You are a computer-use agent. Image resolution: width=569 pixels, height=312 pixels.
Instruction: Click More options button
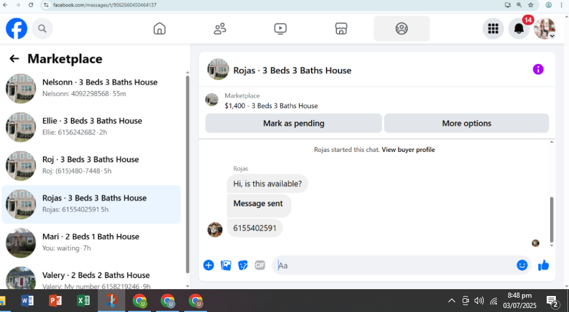coord(467,123)
